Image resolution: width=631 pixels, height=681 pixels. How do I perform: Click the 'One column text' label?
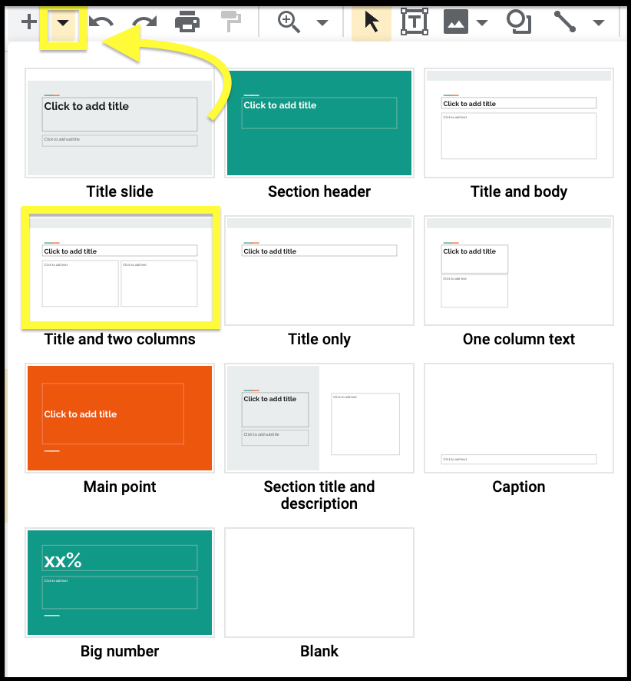point(519,339)
